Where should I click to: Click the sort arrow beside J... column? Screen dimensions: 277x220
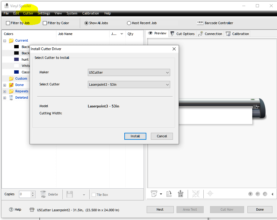pos(122,34)
